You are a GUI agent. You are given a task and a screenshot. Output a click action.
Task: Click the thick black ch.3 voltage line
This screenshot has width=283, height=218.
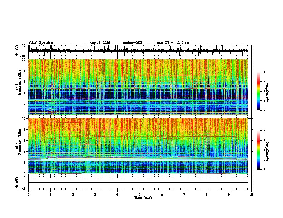138,182
